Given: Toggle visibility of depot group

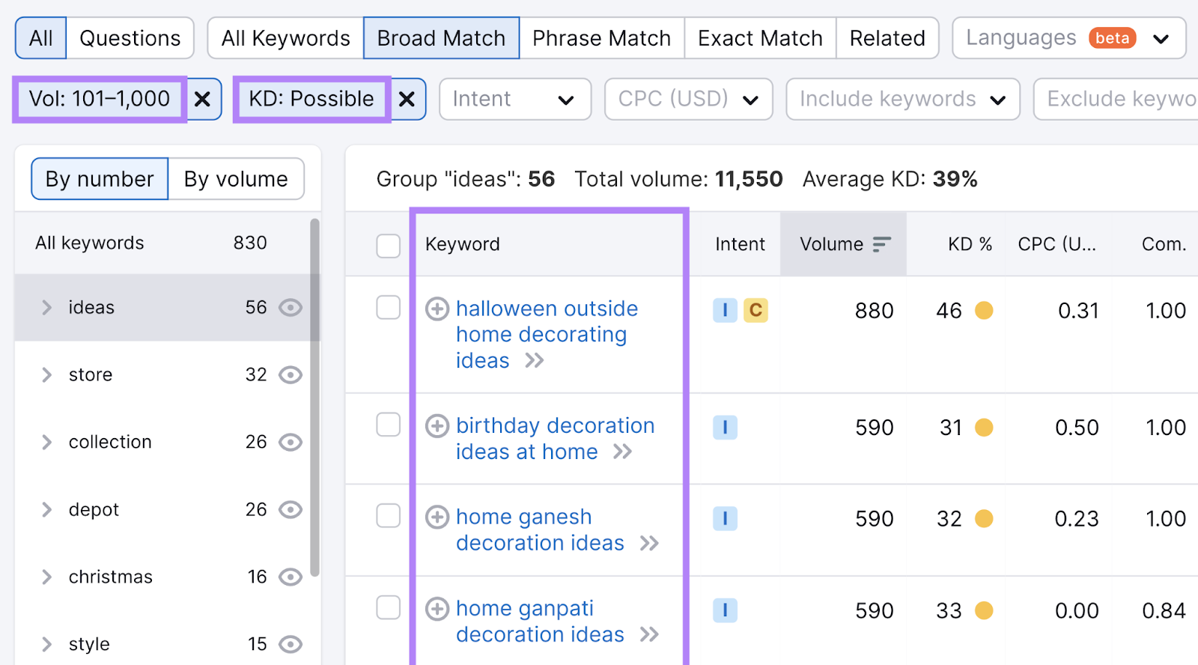Looking at the screenshot, I should click(291, 510).
